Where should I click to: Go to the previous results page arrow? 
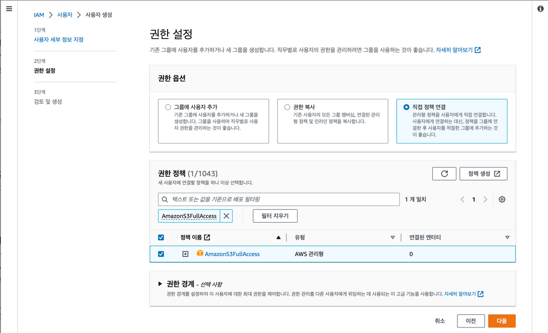click(x=462, y=199)
